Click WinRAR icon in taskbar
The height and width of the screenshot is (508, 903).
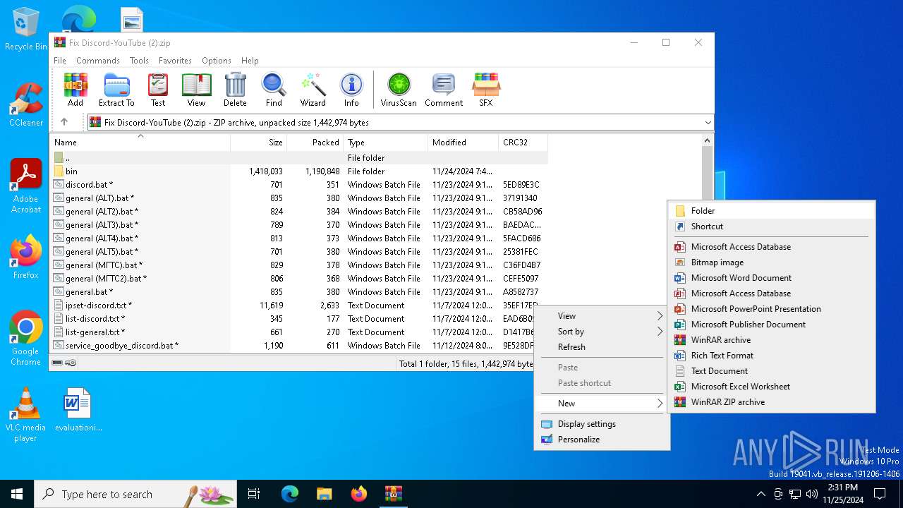point(394,494)
